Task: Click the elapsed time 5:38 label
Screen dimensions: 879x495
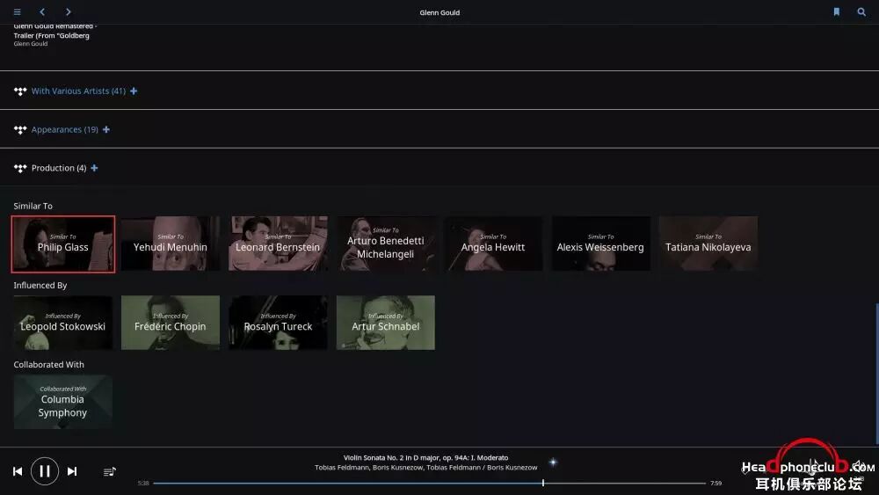Action: pos(143,484)
